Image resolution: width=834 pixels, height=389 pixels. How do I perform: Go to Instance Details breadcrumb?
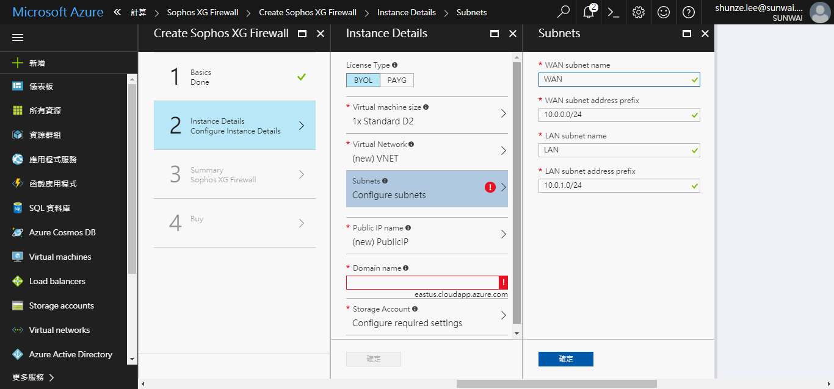coord(407,12)
